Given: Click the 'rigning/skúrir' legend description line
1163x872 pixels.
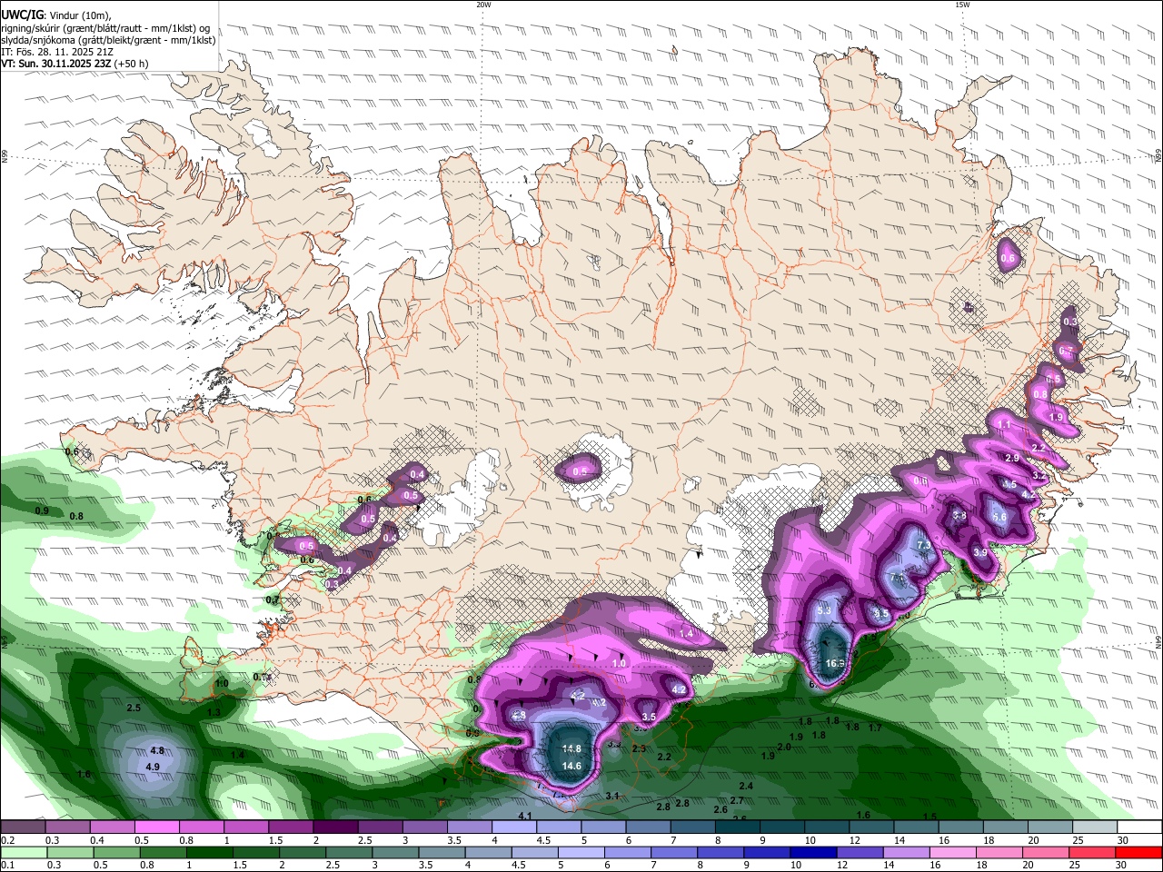Looking at the screenshot, I should click(104, 28).
